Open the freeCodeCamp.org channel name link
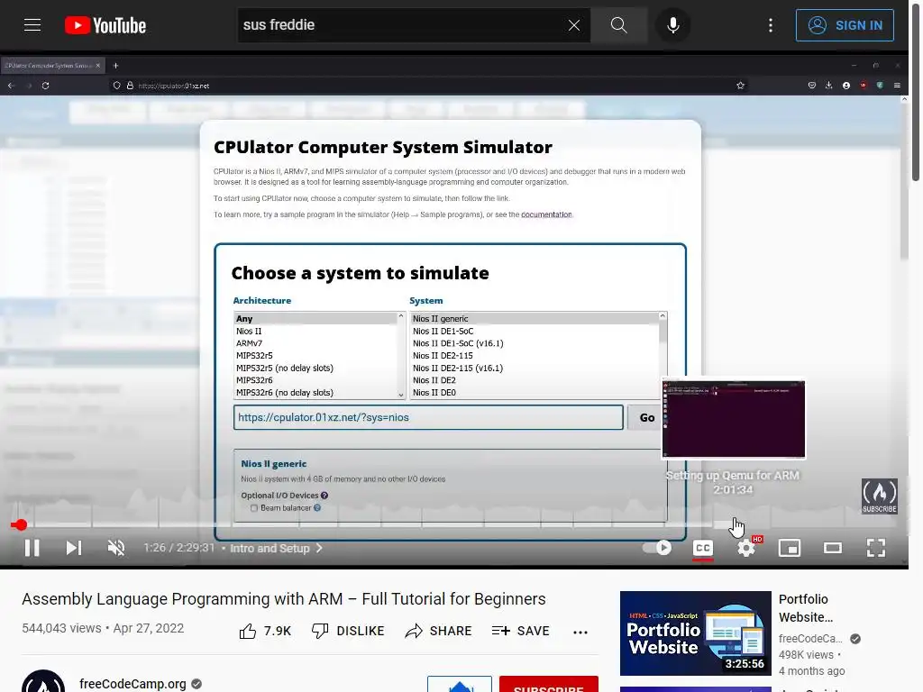The image size is (923, 692). click(x=133, y=684)
